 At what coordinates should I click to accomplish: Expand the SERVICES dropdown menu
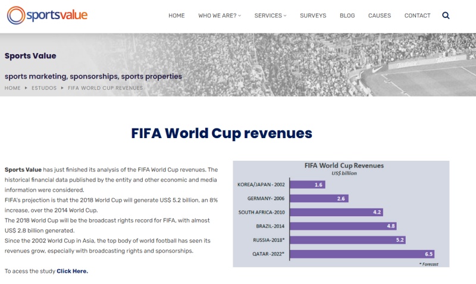[270, 15]
